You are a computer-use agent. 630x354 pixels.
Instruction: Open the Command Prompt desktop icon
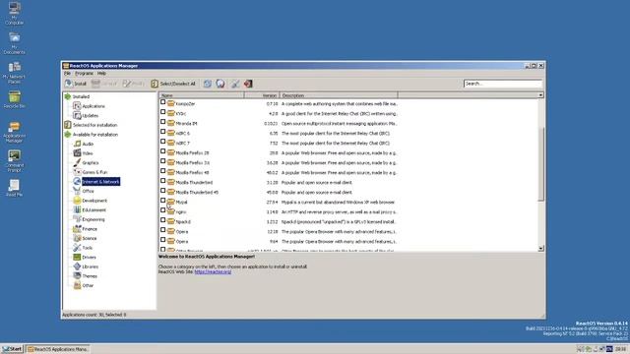pyautogui.click(x=15, y=161)
